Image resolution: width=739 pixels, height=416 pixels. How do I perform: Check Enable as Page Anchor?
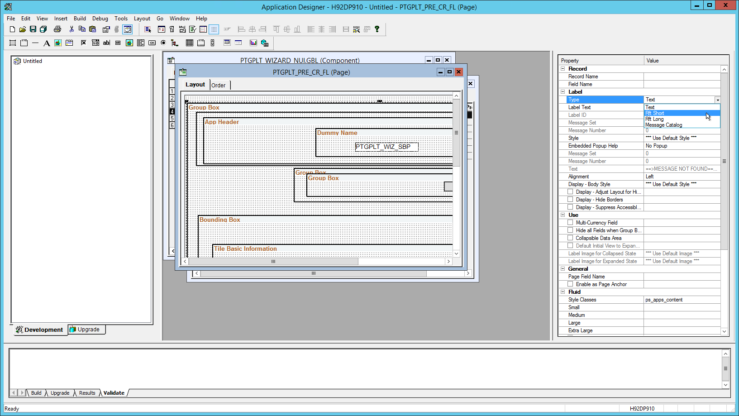(x=570, y=284)
